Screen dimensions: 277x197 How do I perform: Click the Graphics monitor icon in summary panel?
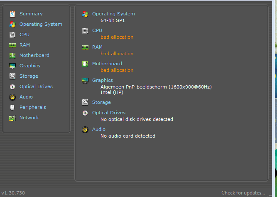click(x=85, y=81)
